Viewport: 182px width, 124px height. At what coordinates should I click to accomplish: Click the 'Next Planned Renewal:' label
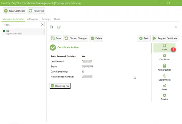[x=62, y=77]
